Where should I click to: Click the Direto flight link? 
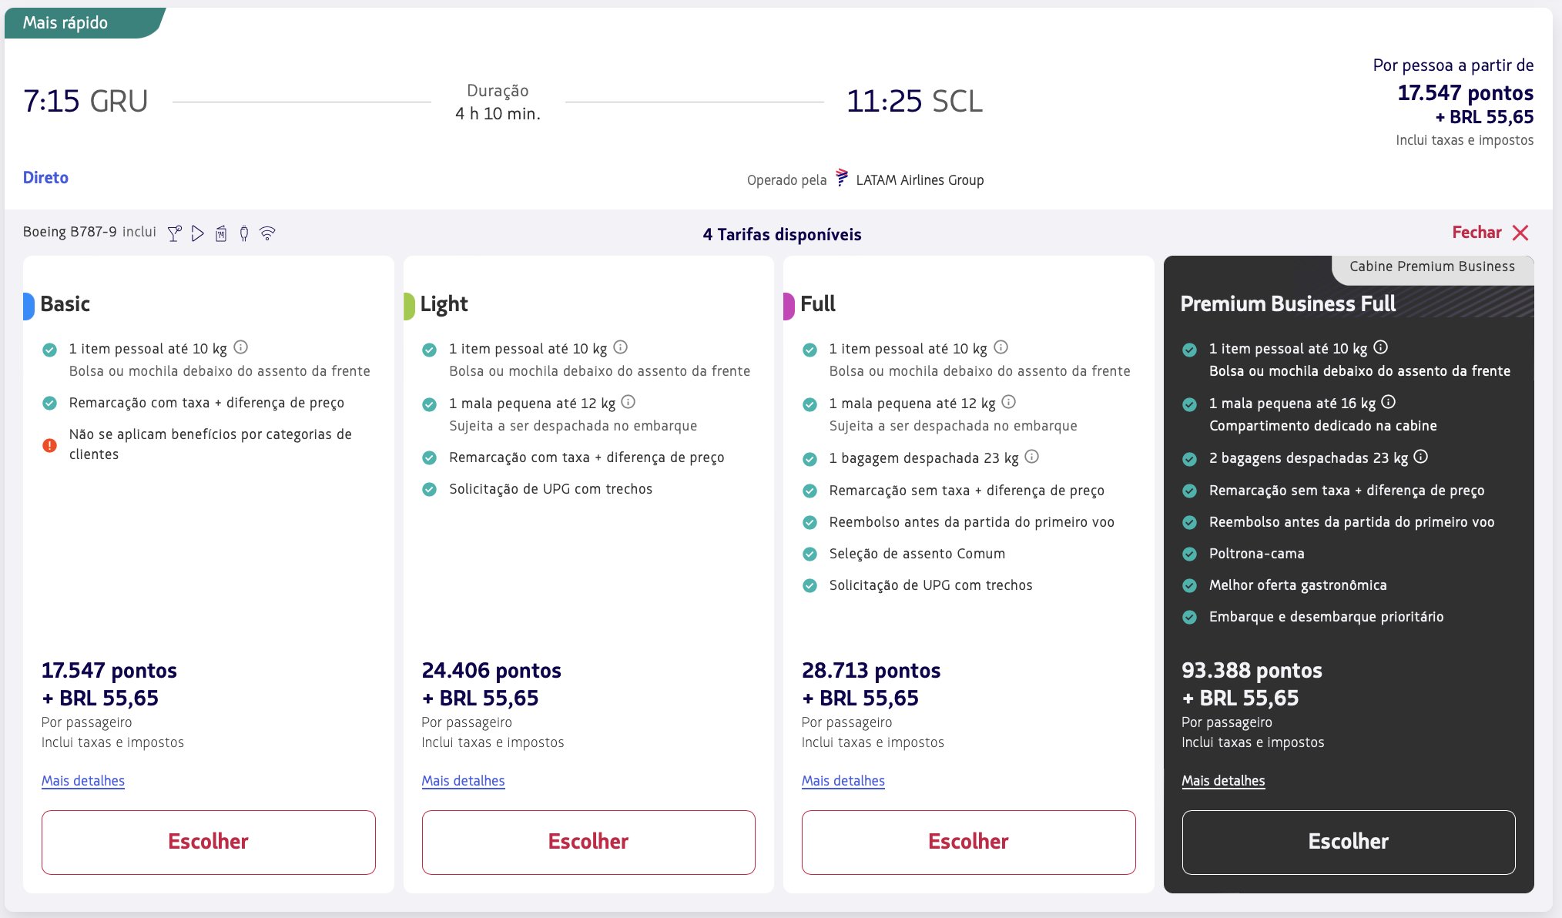45,178
